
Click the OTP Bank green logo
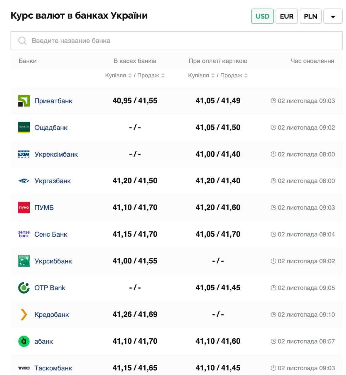[24, 288]
